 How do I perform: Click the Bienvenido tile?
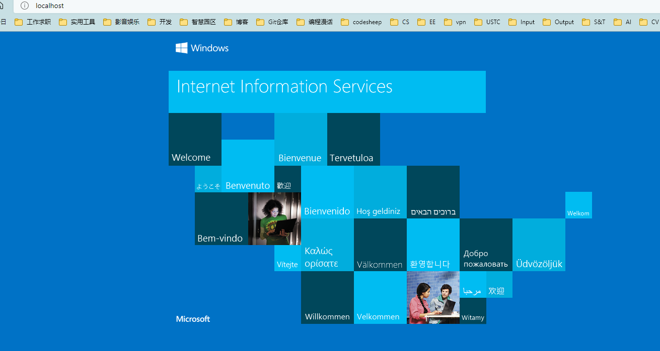point(327,192)
